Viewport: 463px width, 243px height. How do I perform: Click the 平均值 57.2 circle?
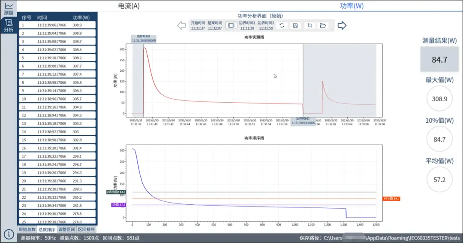(439, 180)
